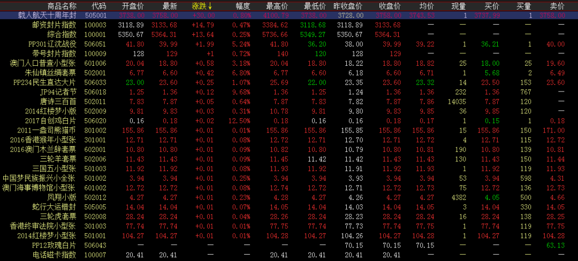Select the 2014红楼梦小型张 row

click(x=289, y=236)
